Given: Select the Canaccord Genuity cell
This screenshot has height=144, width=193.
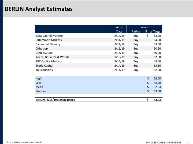Looking at the screenshot, I should click(x=48, y=44).
